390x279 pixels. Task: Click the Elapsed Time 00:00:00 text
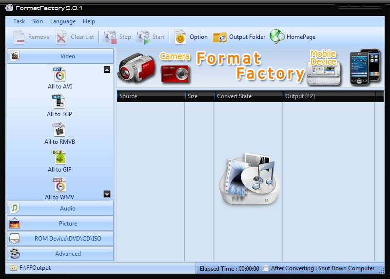229,269
